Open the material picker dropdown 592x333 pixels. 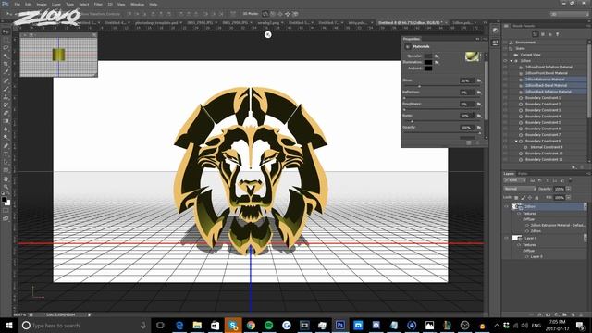(473, 56)
